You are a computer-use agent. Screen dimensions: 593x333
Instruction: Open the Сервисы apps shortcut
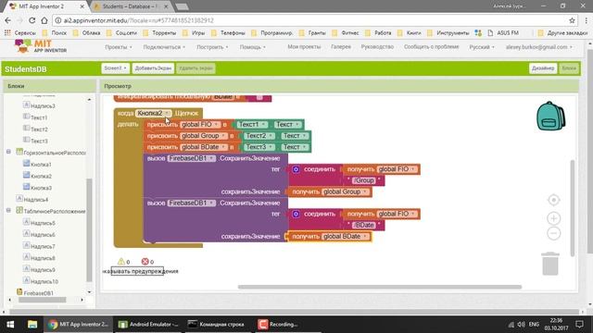click(x=20, y=33)
